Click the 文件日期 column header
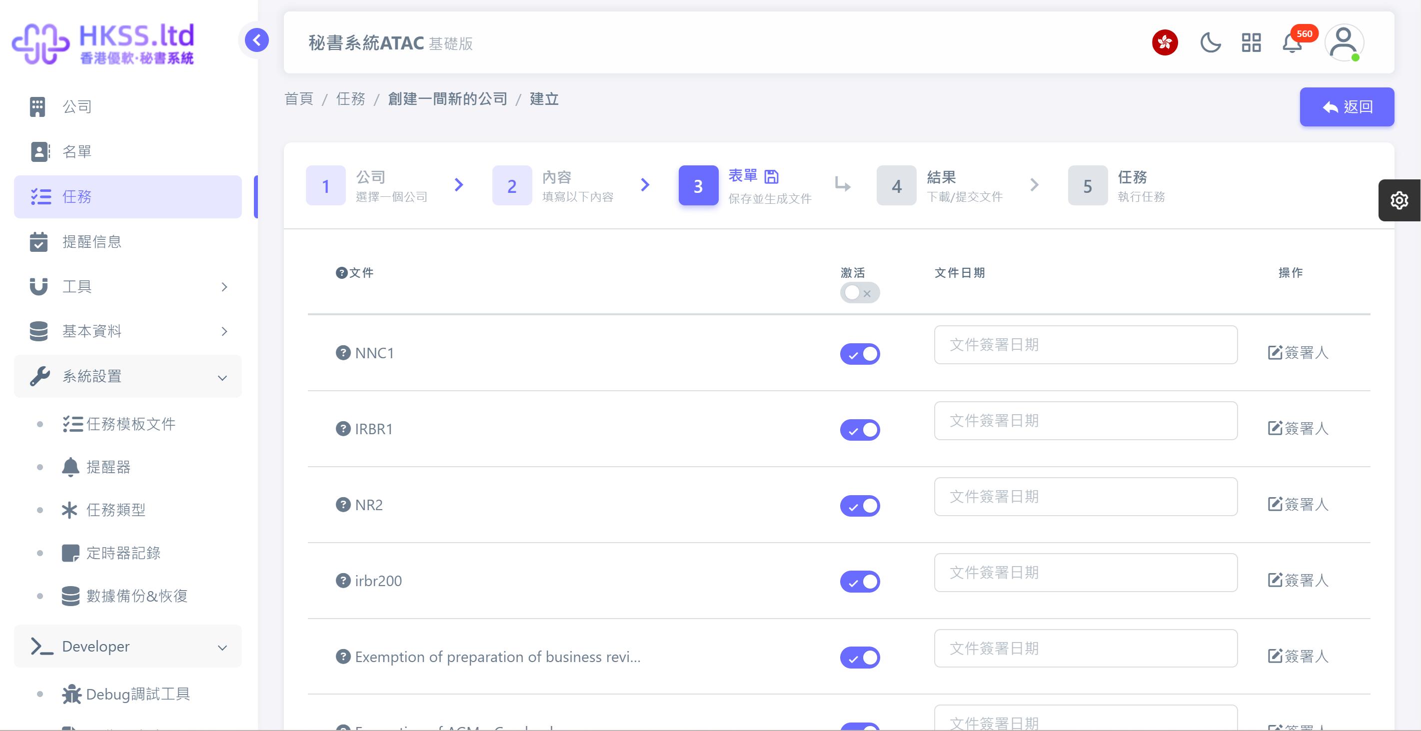The width and height of the screenshot is (1421, 731). 959,273
